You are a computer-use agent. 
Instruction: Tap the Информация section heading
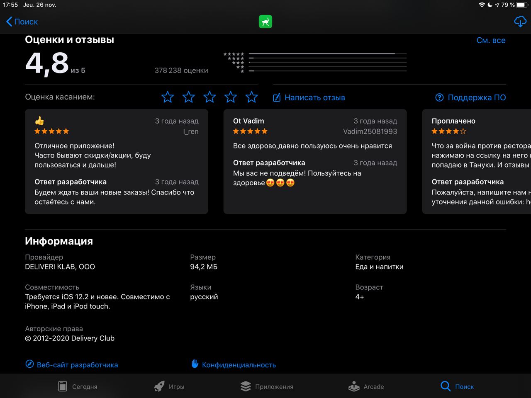pos(59,241)
